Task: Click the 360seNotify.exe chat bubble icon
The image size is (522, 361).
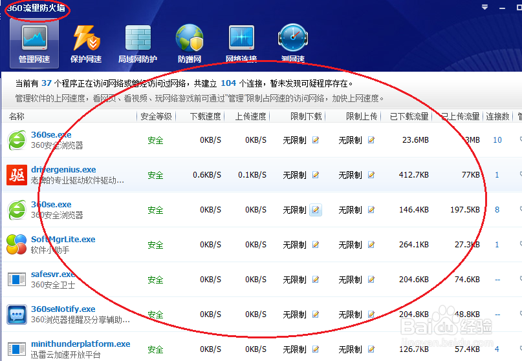Action: 17,315
